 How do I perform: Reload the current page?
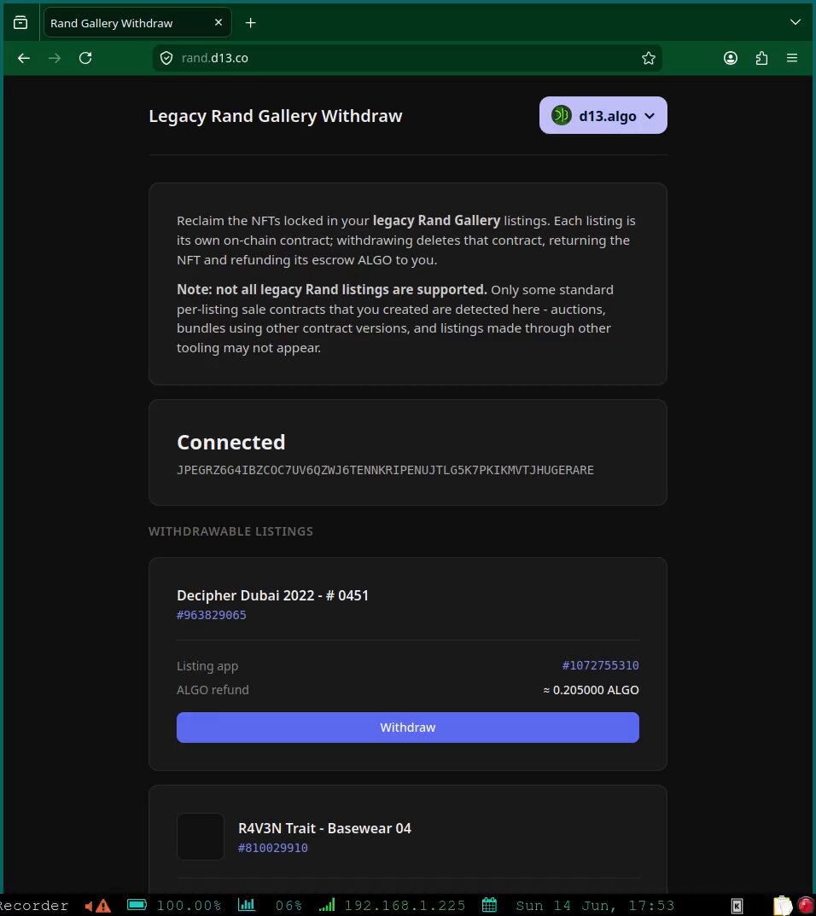85,58
